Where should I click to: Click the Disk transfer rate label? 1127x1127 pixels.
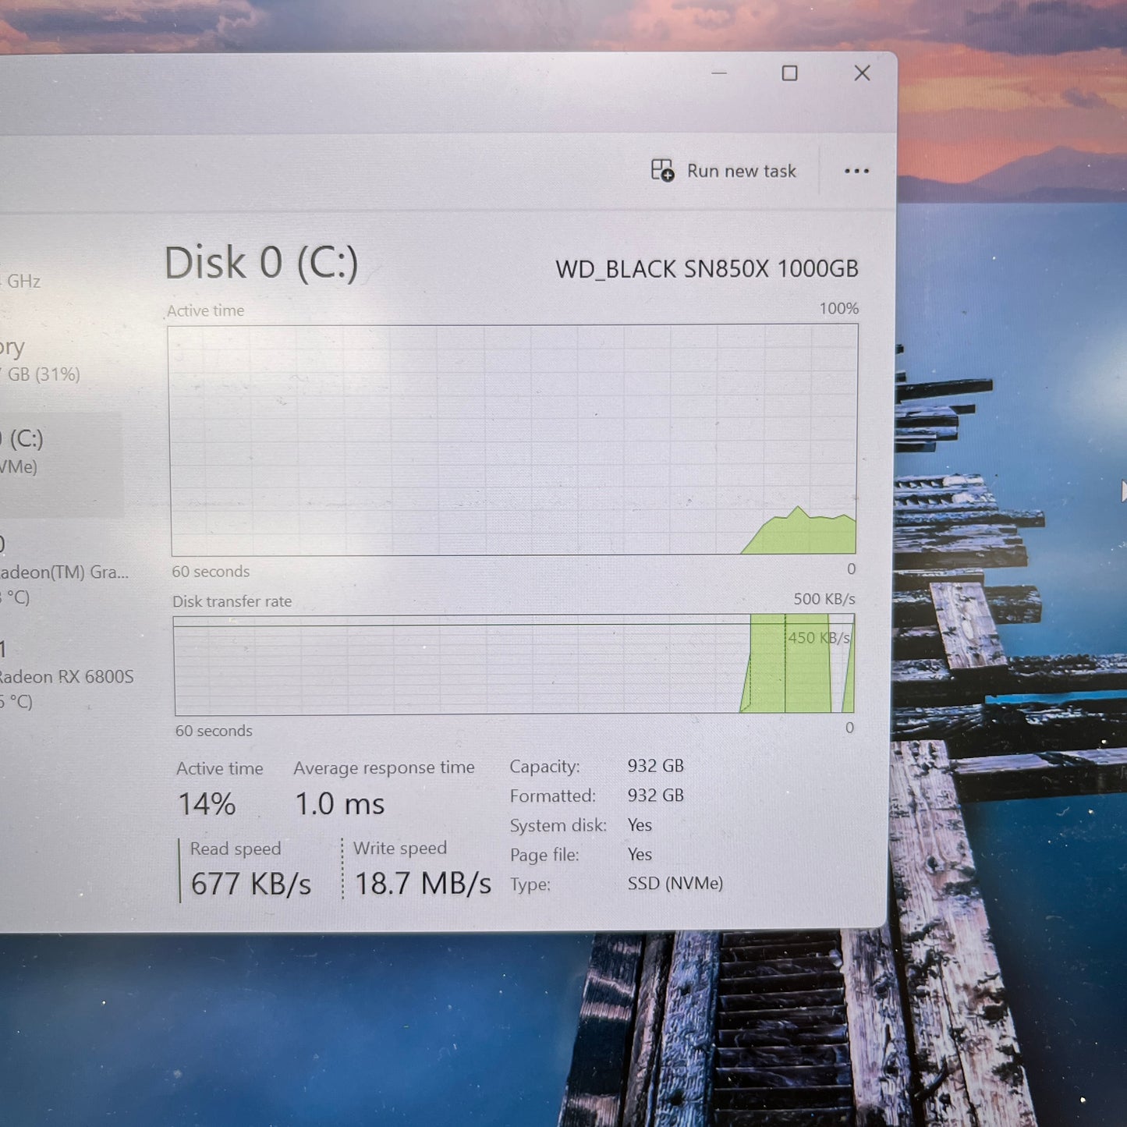(x=232, y=601)
